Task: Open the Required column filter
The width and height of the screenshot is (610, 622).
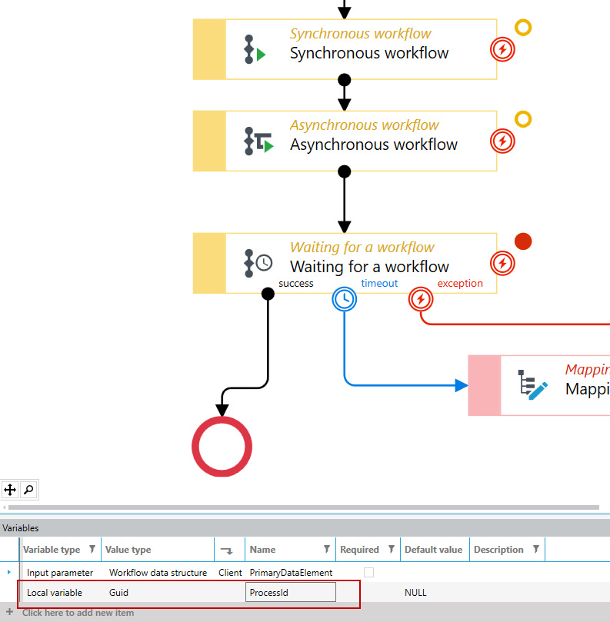Action: point(392,550)
